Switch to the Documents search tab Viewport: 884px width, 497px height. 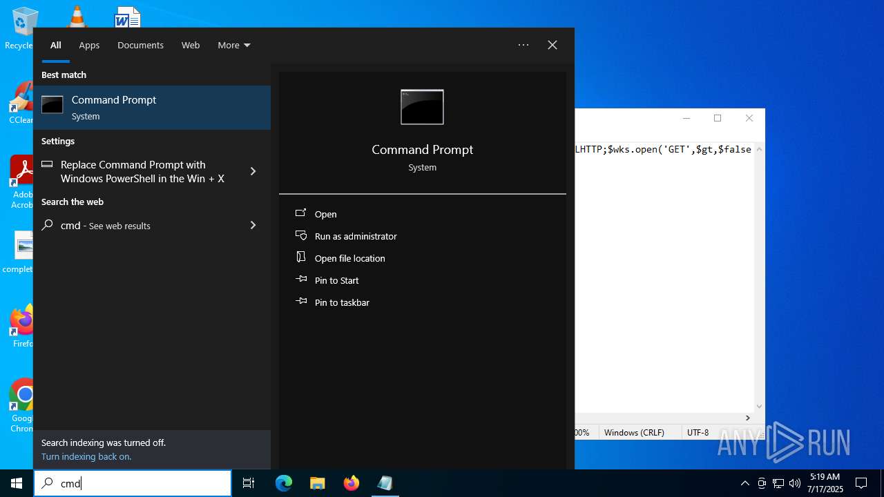pyautogui.click(x=140, y=45)
